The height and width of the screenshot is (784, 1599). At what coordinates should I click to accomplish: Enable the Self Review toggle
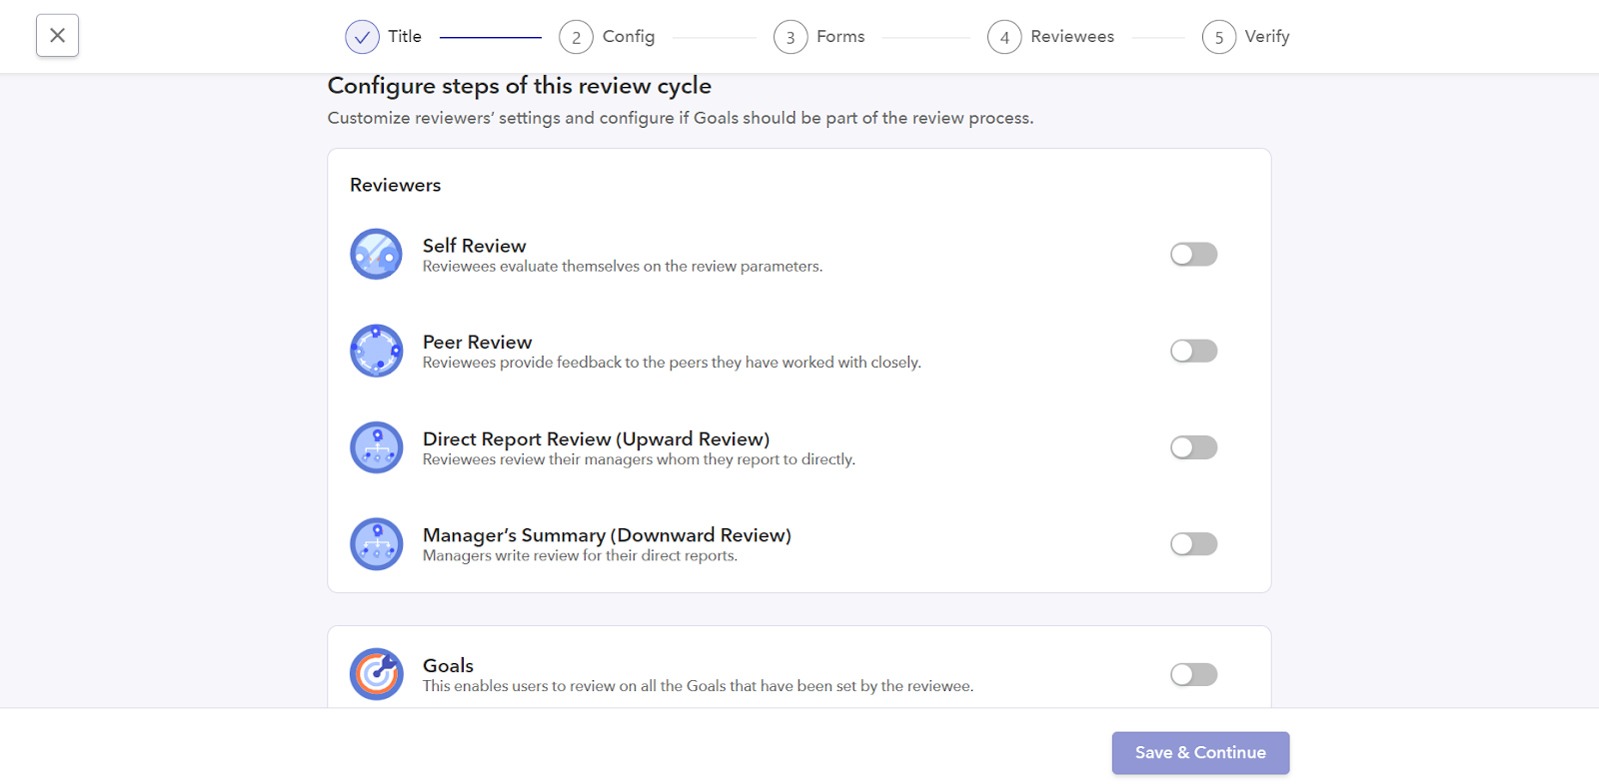(x=1194, y=255)
